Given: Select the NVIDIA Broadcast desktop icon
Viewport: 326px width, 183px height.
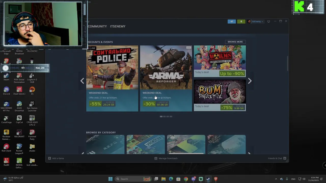Looking at the screenshot, I should pyautogui.click(x=19, y=52).
